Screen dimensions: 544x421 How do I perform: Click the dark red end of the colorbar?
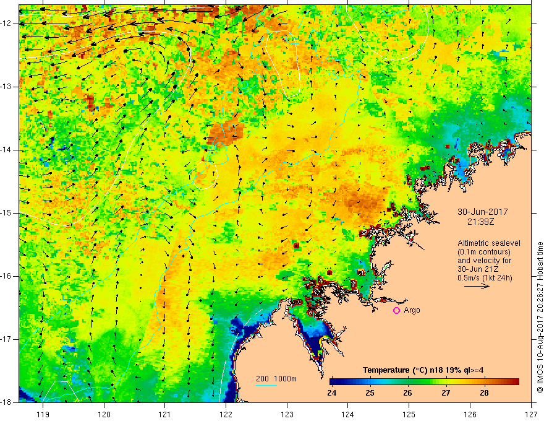(515, 382)
